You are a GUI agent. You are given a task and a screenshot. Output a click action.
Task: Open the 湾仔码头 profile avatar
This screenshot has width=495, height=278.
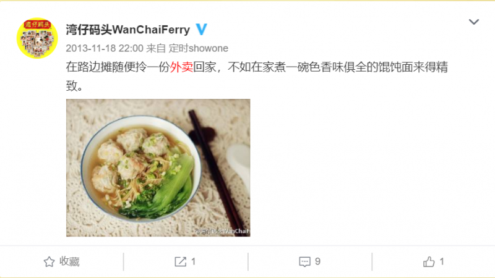[37, 38]
